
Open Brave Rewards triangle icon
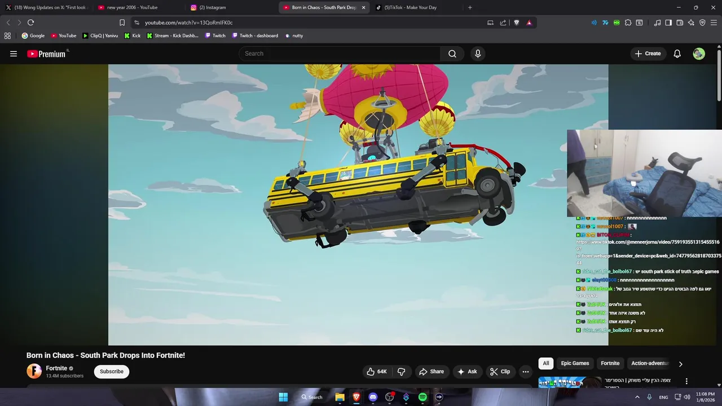529,23
